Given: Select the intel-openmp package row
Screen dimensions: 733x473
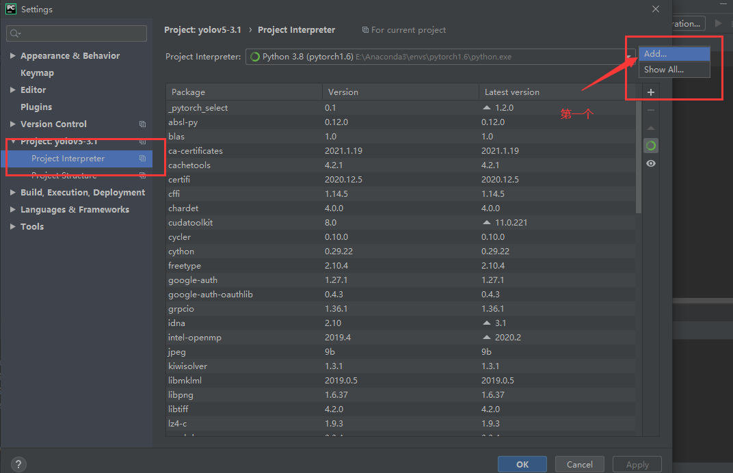Looking at the screenshot, I should [x=401, y=338].
